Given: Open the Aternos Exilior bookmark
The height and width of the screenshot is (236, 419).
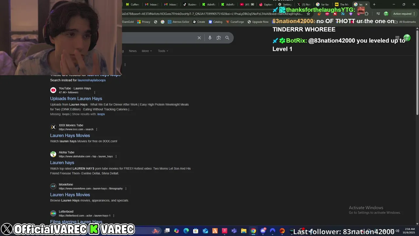Looking at the screenshot, I should pos(178,22).
